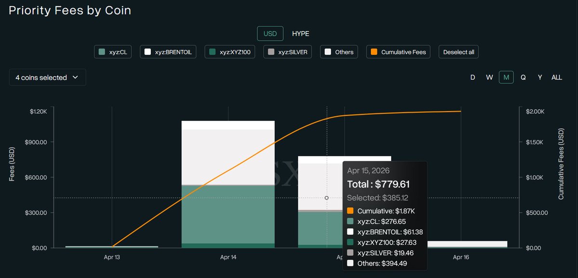The image size is (578, 278).
Task: Select the Y yearly timeframe
Action: pos(540,77)
